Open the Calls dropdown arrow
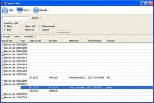The image size is (154, 103). tap(15, 10)
